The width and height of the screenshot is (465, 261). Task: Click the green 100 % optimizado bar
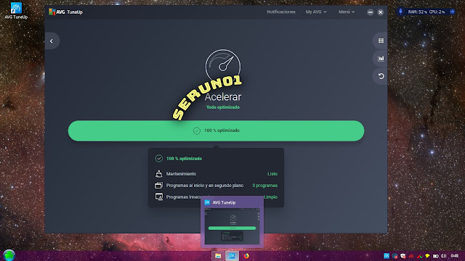(x=216, y=130)
